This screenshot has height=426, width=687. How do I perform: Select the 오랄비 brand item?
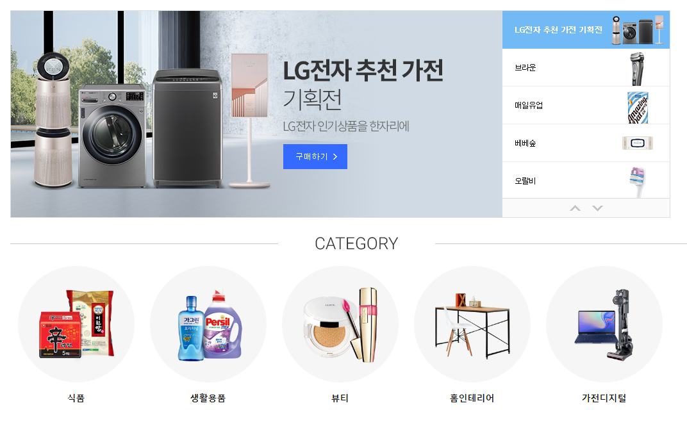point(586,181)
